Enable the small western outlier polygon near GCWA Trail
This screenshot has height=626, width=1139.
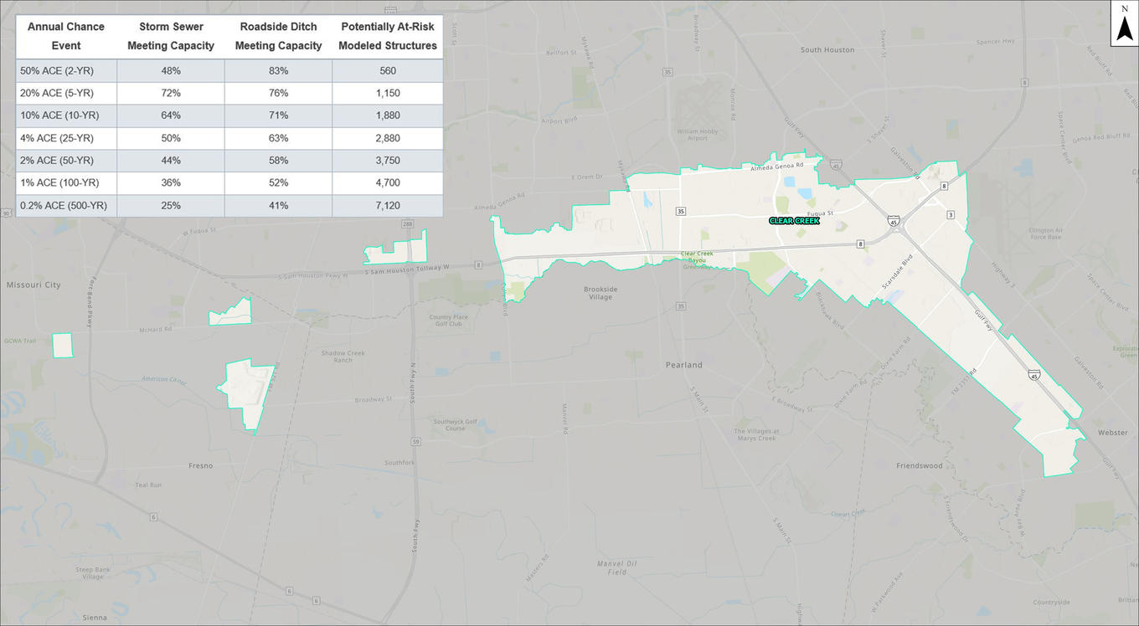(62, 345)
